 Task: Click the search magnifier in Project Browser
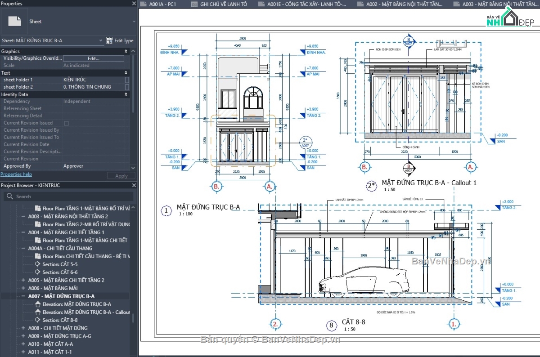pos(9,196)
